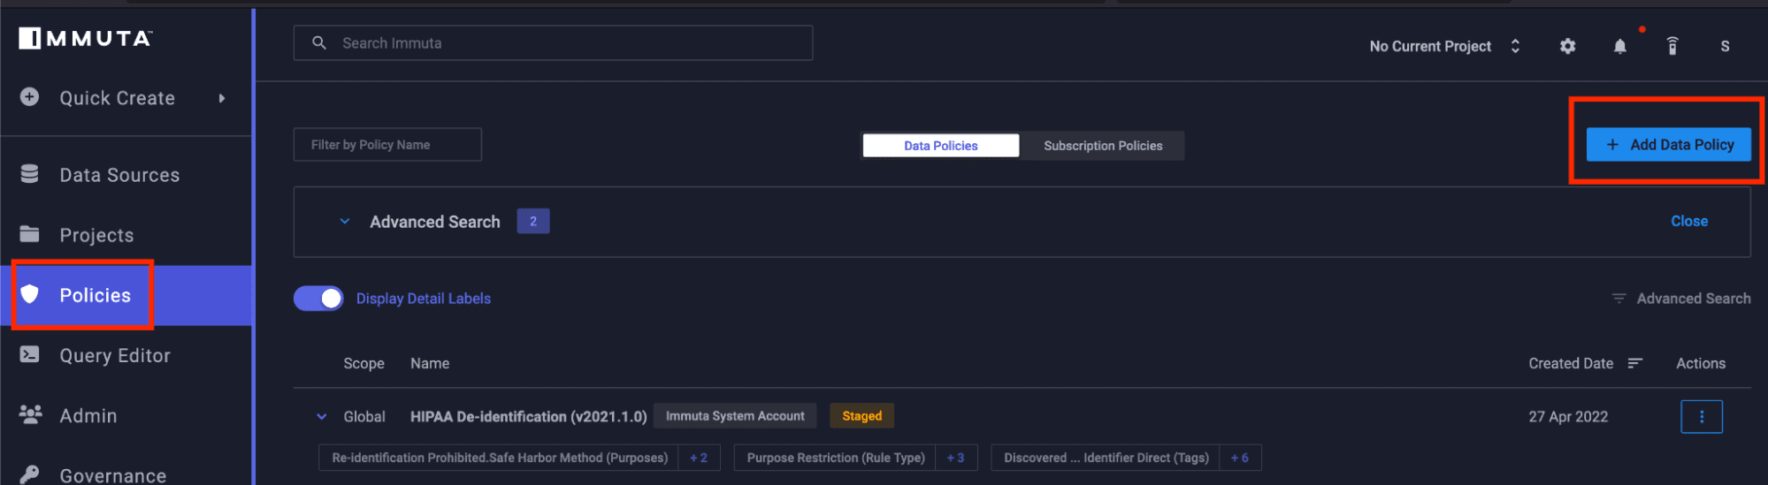Open Quick Create plus icon

pos(29,97)
